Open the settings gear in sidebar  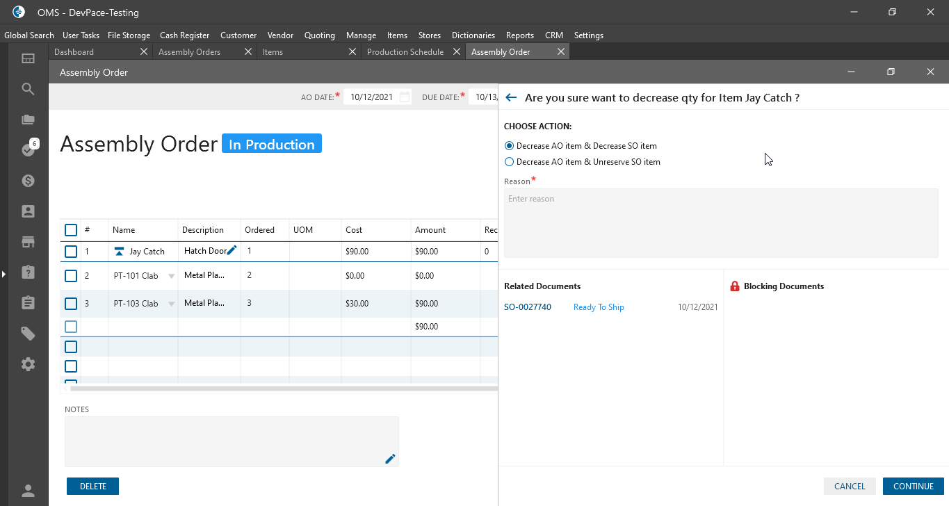(28, 364)
